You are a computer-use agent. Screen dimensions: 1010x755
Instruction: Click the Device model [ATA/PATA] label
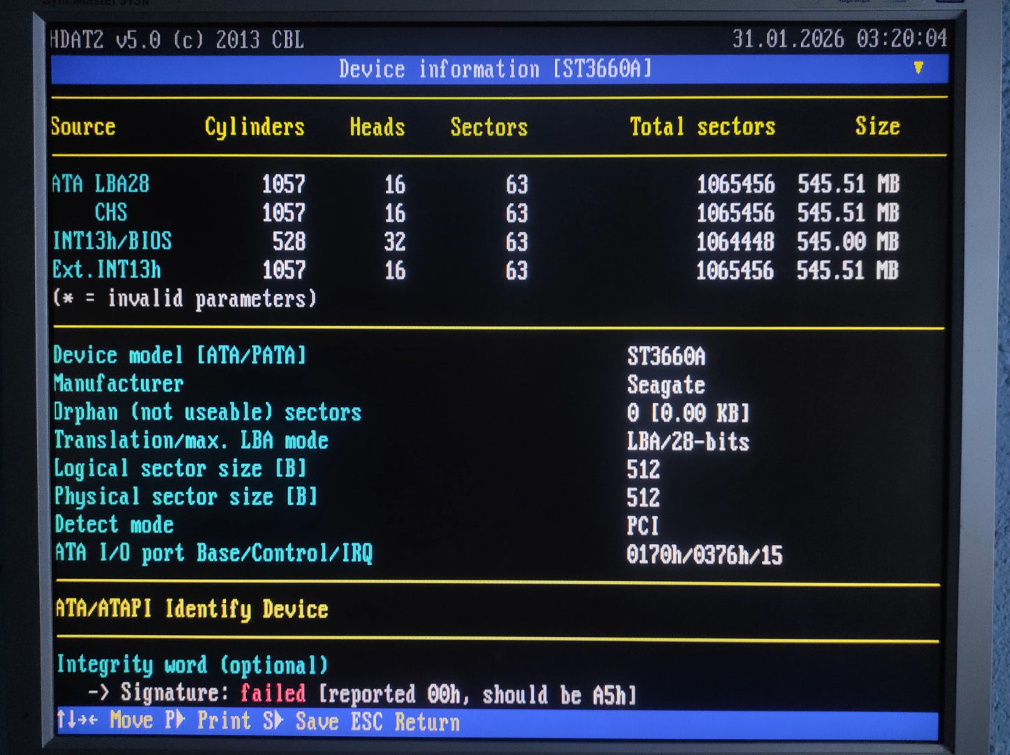180,355
